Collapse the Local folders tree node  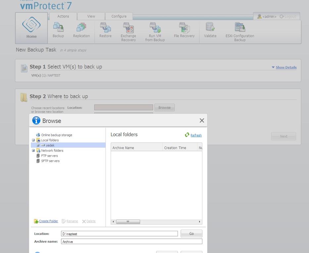coord(33,140)
